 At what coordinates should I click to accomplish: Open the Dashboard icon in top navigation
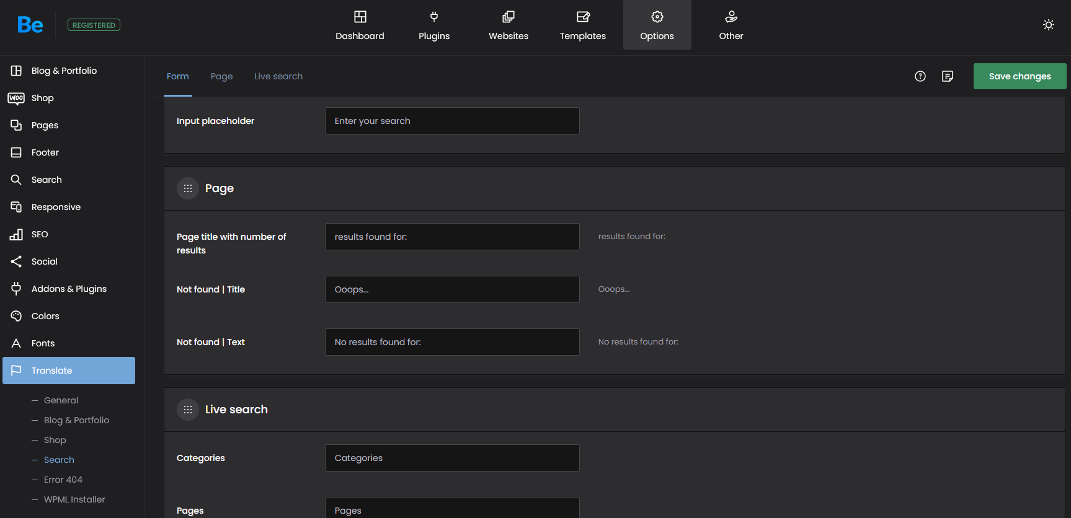(x=360, y=17)
